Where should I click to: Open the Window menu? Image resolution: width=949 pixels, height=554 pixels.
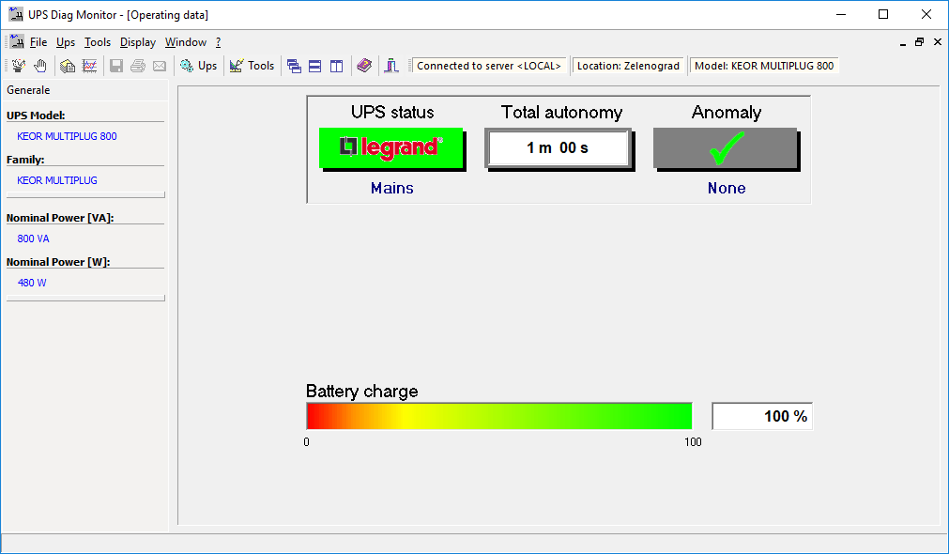pos(186,42)
